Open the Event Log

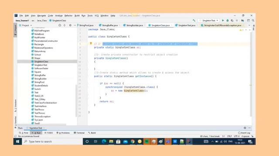244,133
